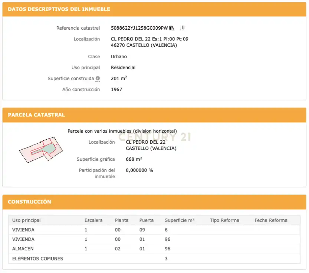Click the Parcela con varios inmuebles text
Image resolution: width=309 pixels, height=273 pixels.
122,131
